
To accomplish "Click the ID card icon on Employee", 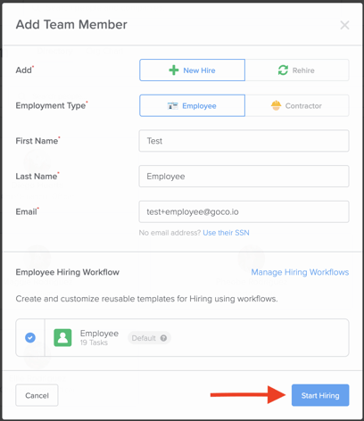I will point(172,106).
